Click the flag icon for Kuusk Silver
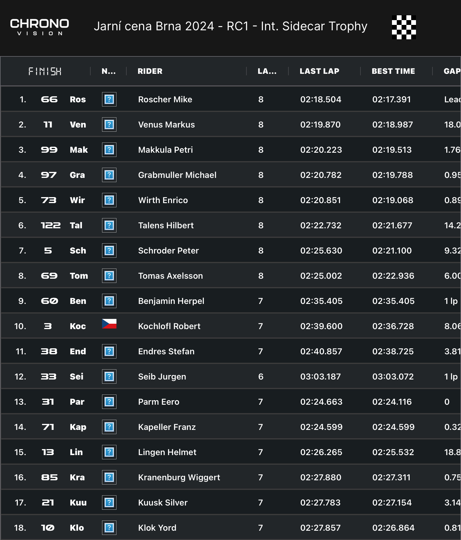461x540 pixels. click(109, 502)
